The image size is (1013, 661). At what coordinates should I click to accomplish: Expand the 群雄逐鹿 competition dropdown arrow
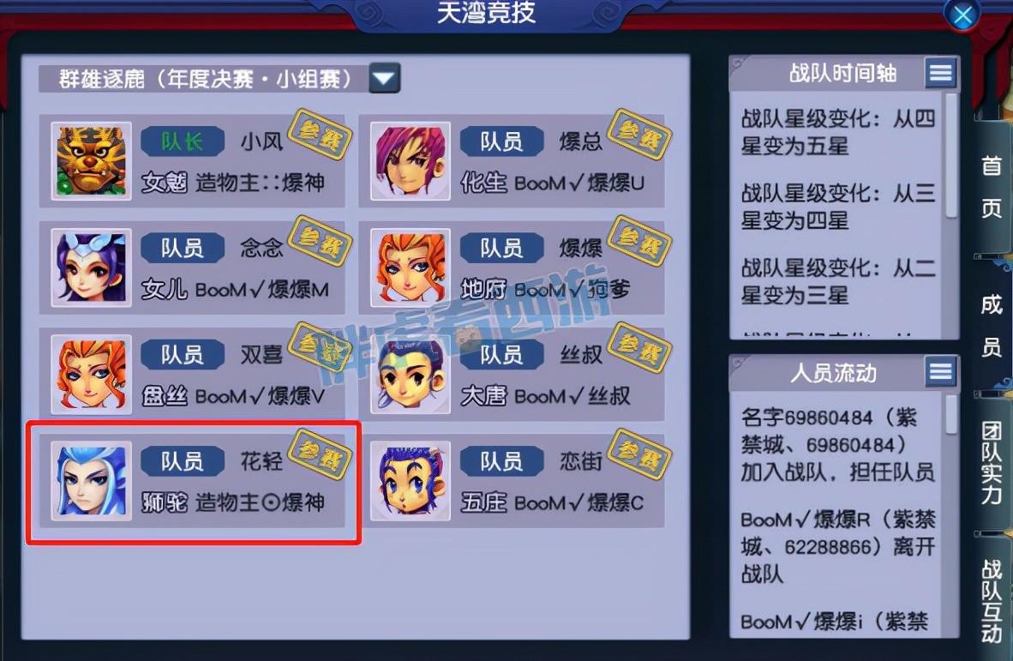385,78
